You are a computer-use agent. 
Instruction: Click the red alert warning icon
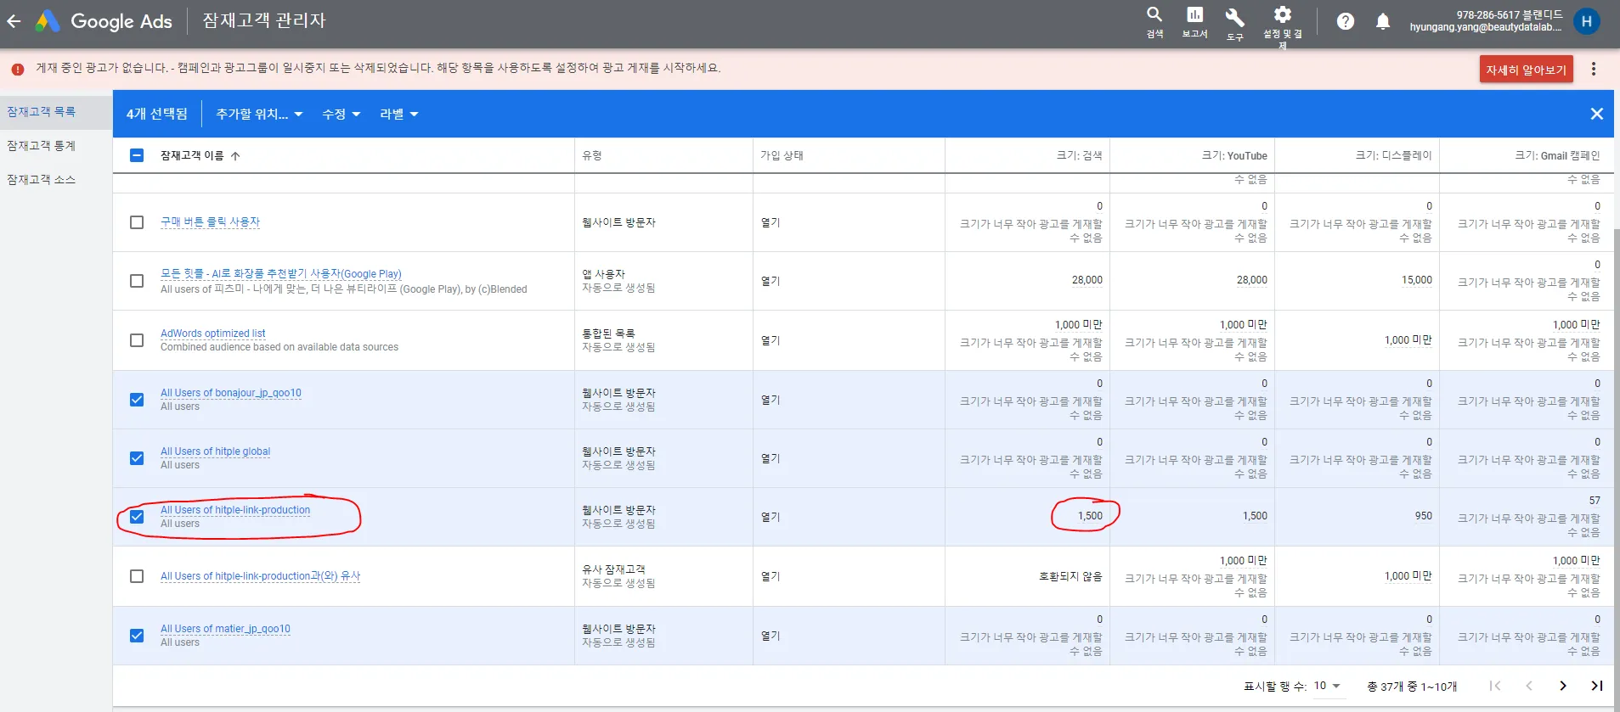coord(18,69)
